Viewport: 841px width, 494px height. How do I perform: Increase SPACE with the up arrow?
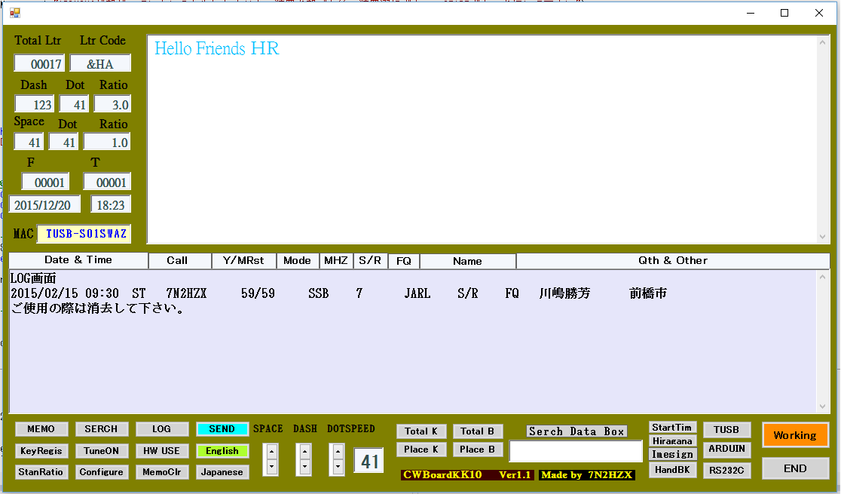[272, 452]
